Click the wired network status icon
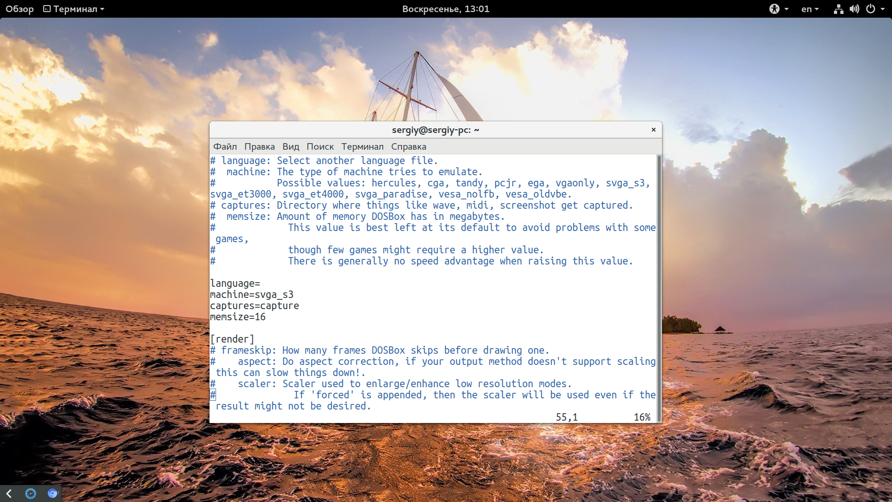Image resolution: width=892 pixels, height=502 pixels. pos(838,9)
